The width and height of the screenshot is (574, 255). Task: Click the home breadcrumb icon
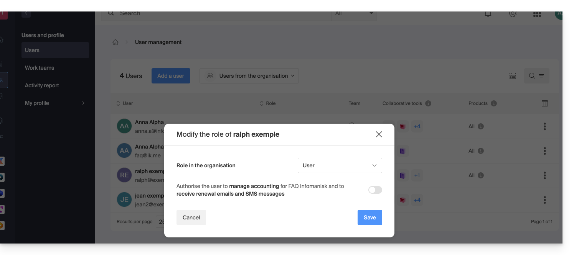[x=115, y=42]
